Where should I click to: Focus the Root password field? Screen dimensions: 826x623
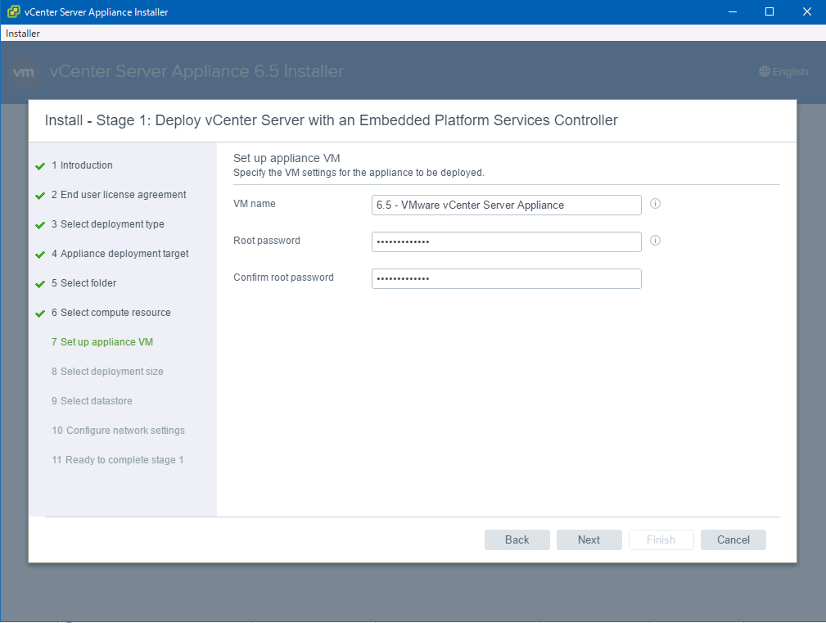(x=506, y=242)
